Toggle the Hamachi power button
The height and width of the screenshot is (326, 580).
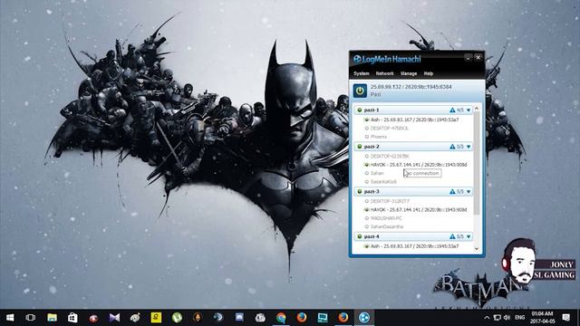[360, 91]
